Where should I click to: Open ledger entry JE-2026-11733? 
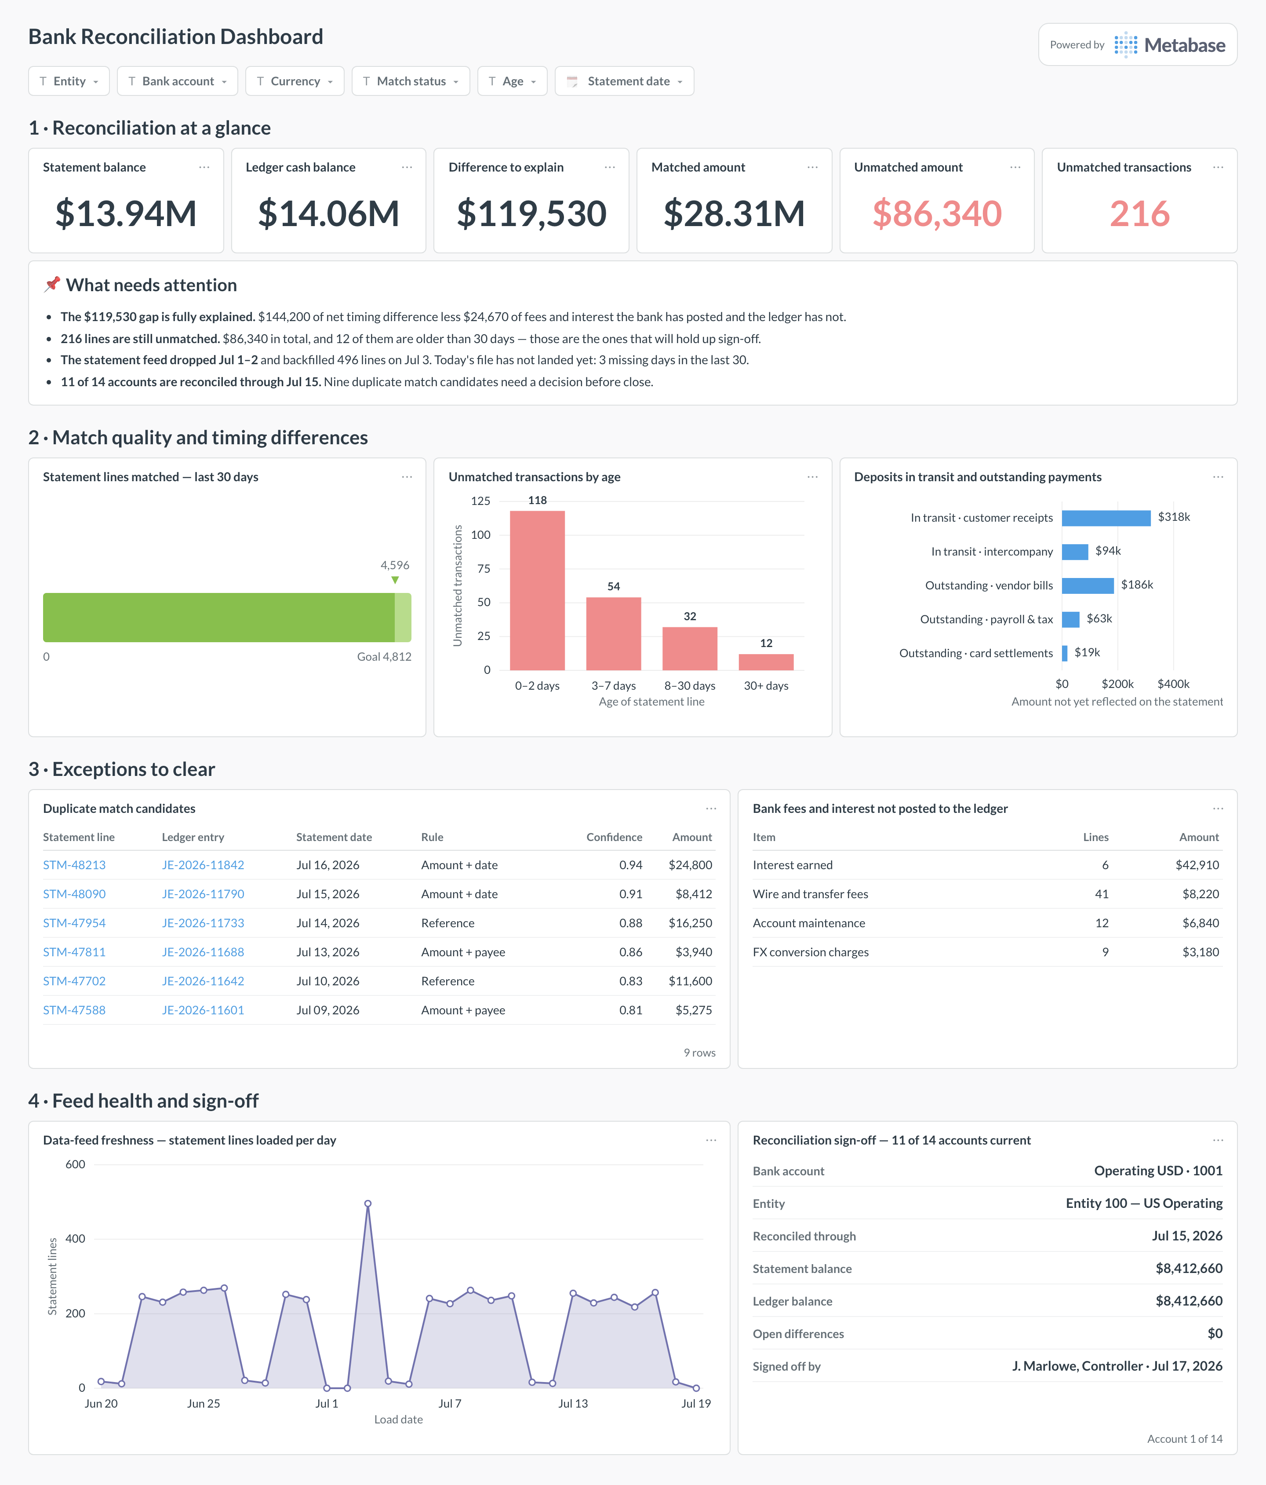(203, 923)
